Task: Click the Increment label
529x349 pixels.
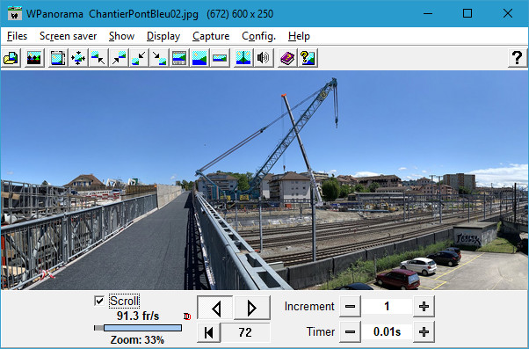Action: 309,307
